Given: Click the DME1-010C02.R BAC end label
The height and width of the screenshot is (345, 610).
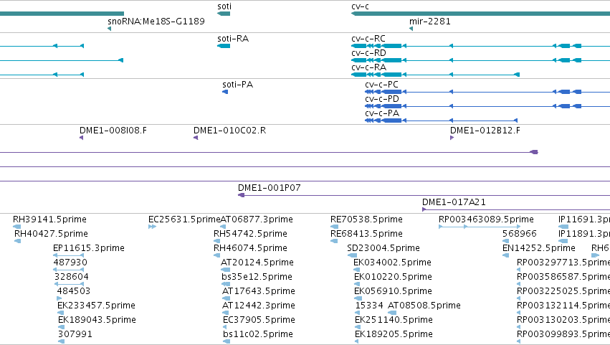Looking at the screenshot, I should (x=230, y=131).
